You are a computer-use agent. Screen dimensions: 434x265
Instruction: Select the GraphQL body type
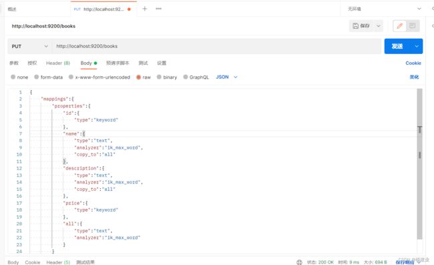pyautogui.click(x=196, y=77)
